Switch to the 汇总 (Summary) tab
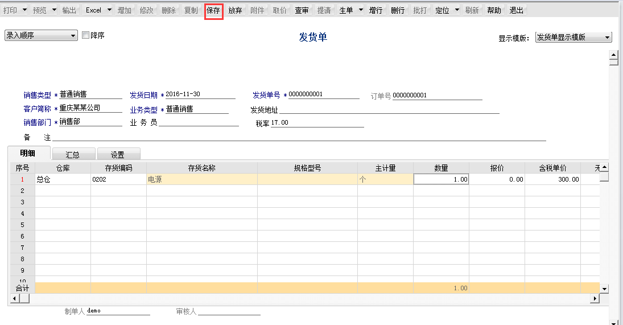The width and height of the screenshot is (623, 325). [x=72, y=154]
